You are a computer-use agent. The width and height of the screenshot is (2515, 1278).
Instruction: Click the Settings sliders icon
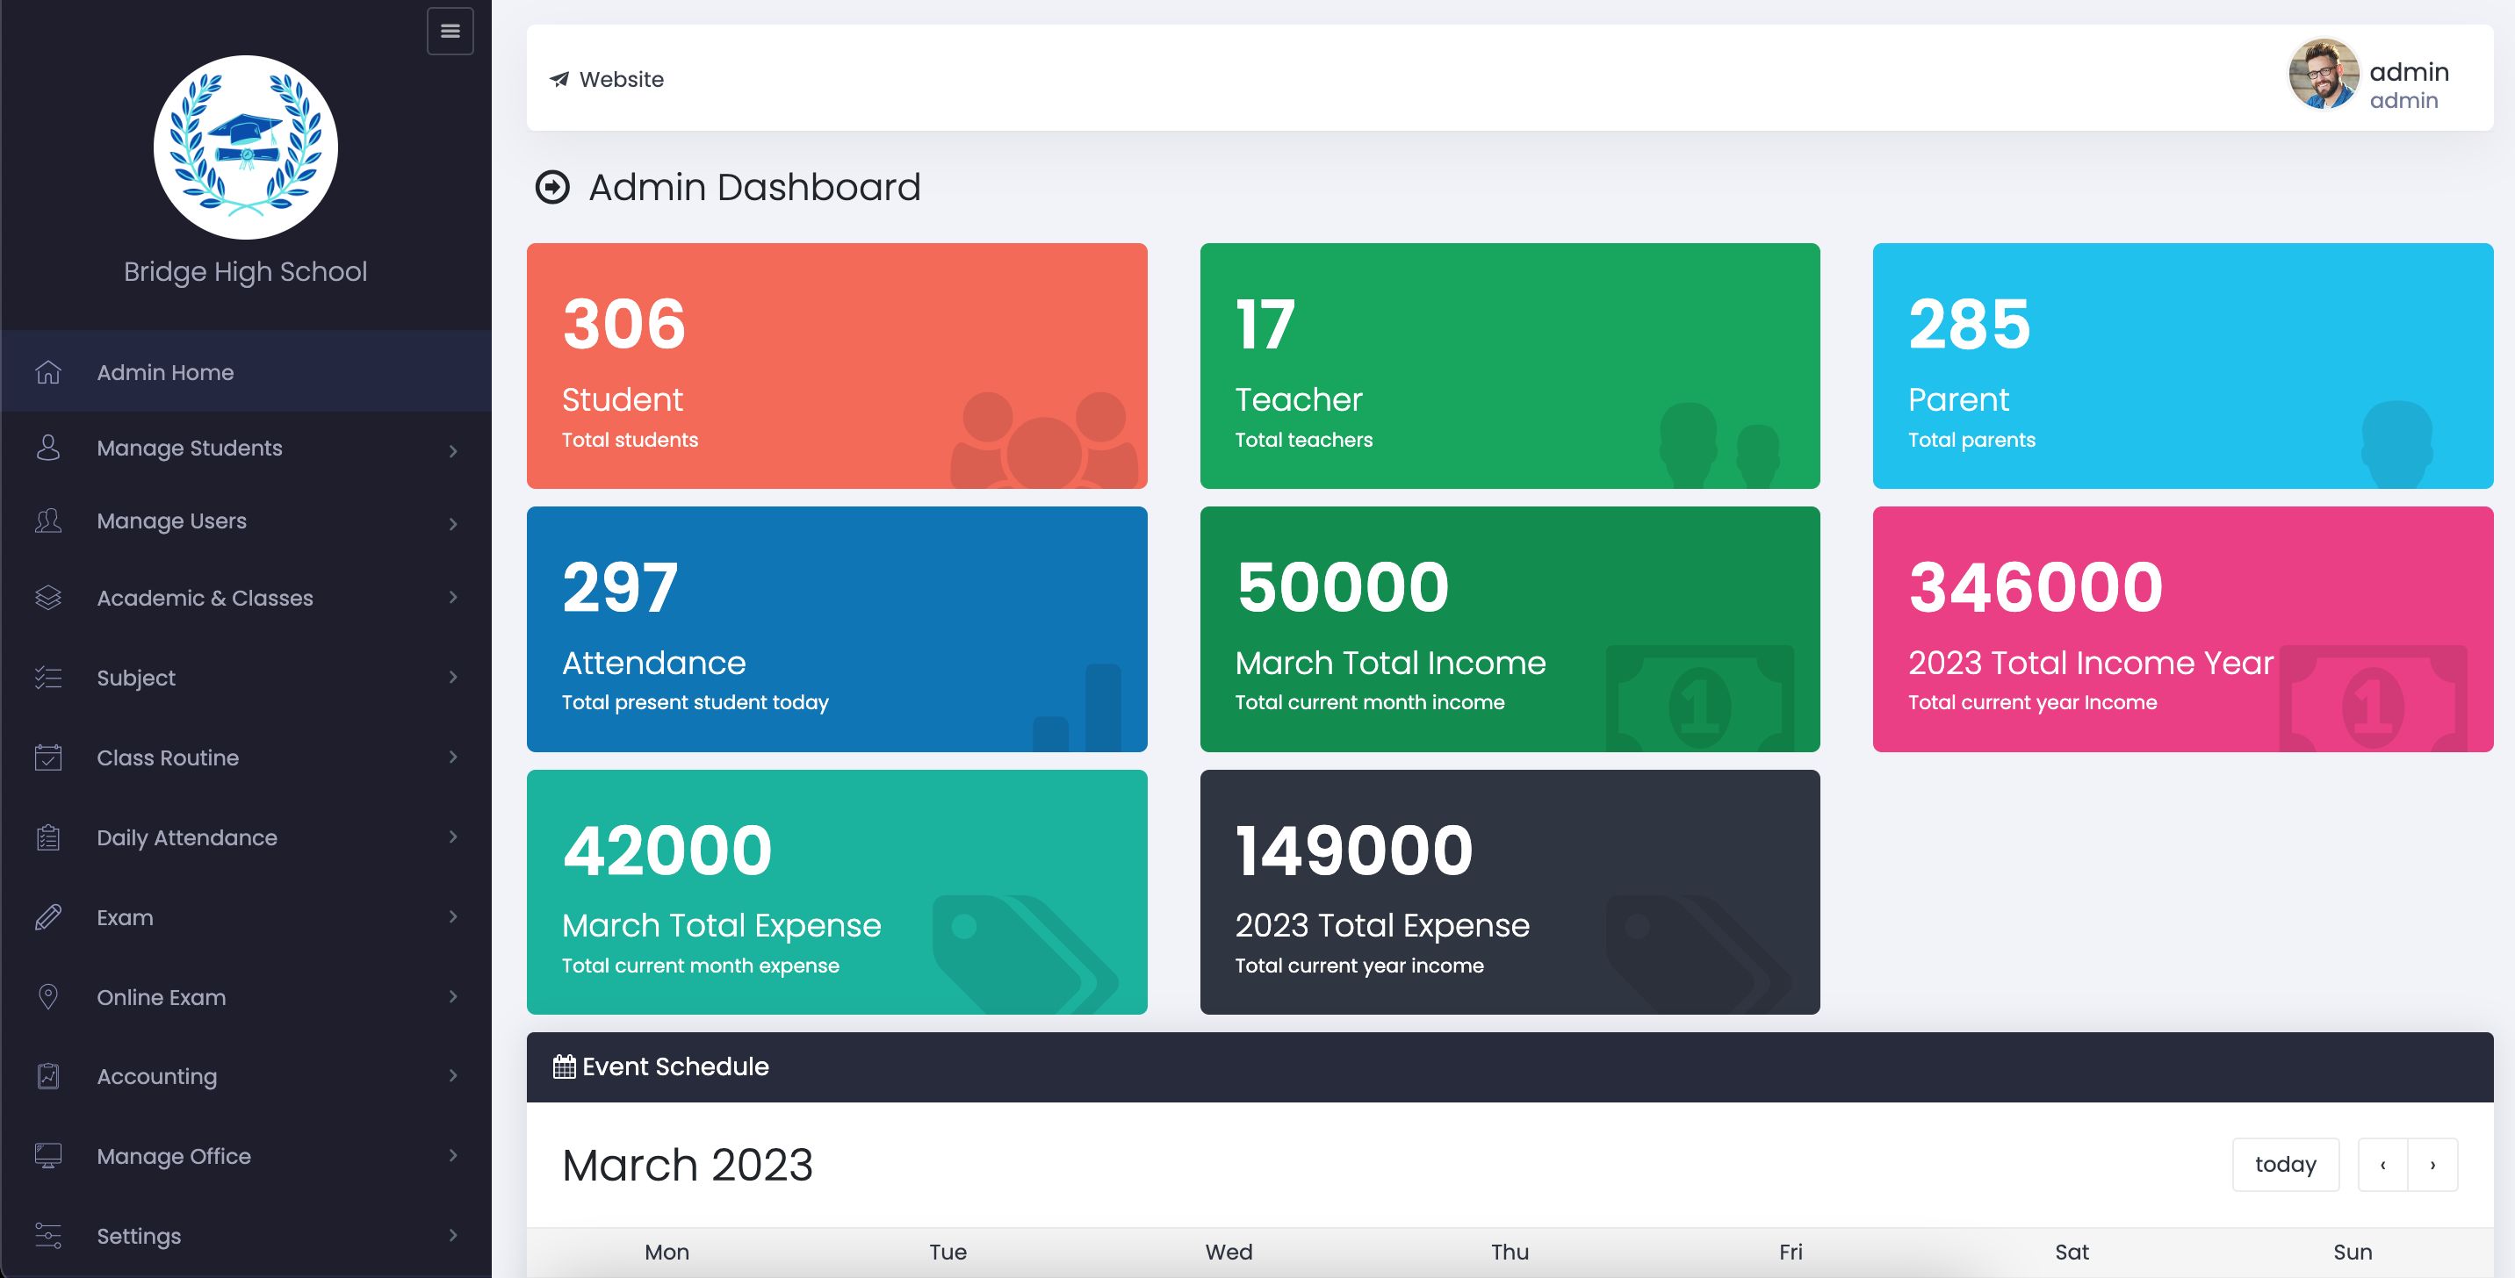tap(47, 1236)
